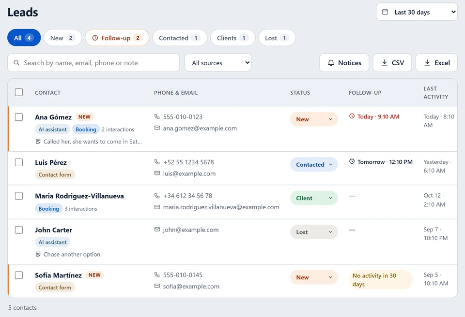Click envelope icon beside sofia@example.com
This screenshot has width=465, height=317.
[157, 286]
